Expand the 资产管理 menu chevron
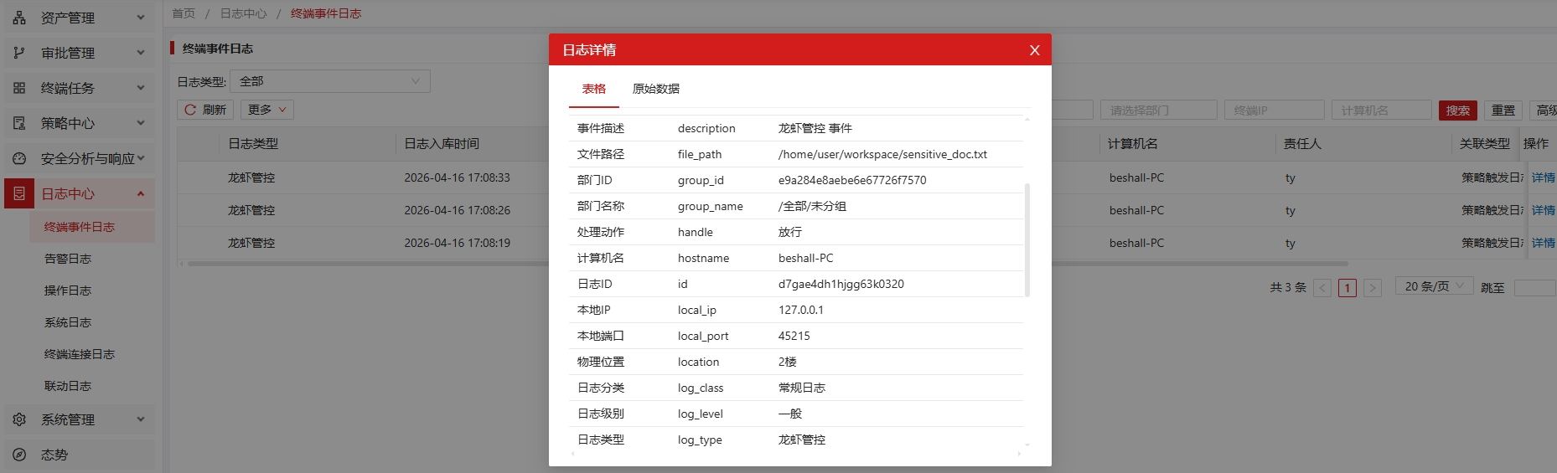 (x=141, y=18)
